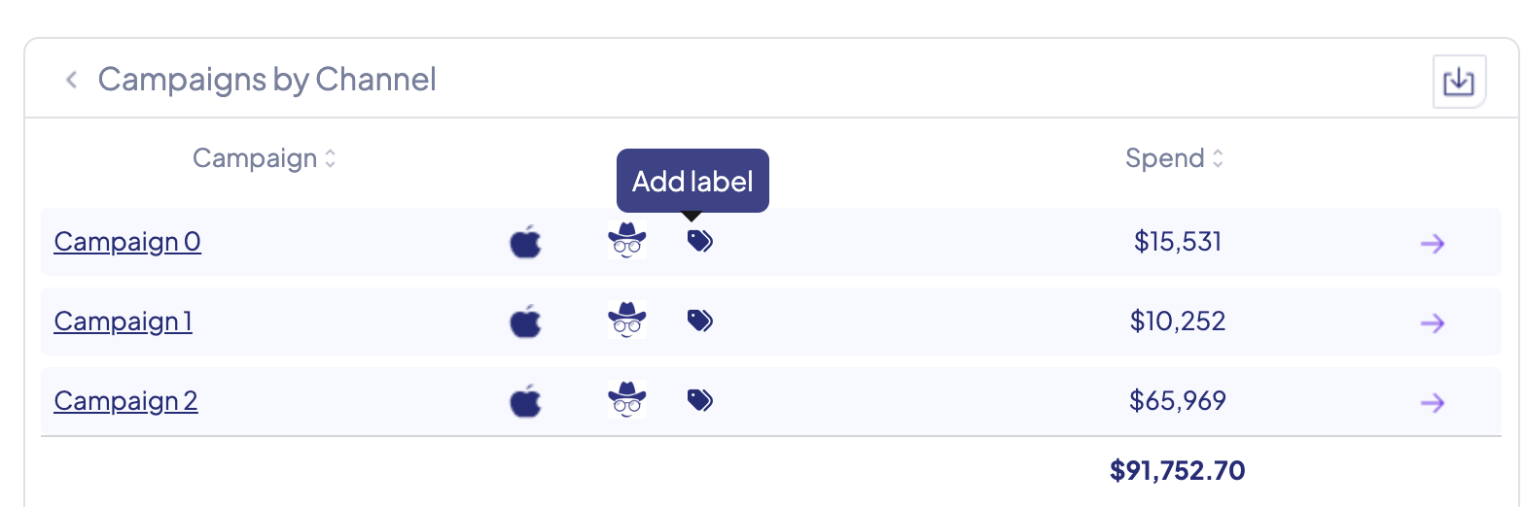
Task: Open the Campaign 1 link
Action: pyautogui.click(x=123, y=321)
